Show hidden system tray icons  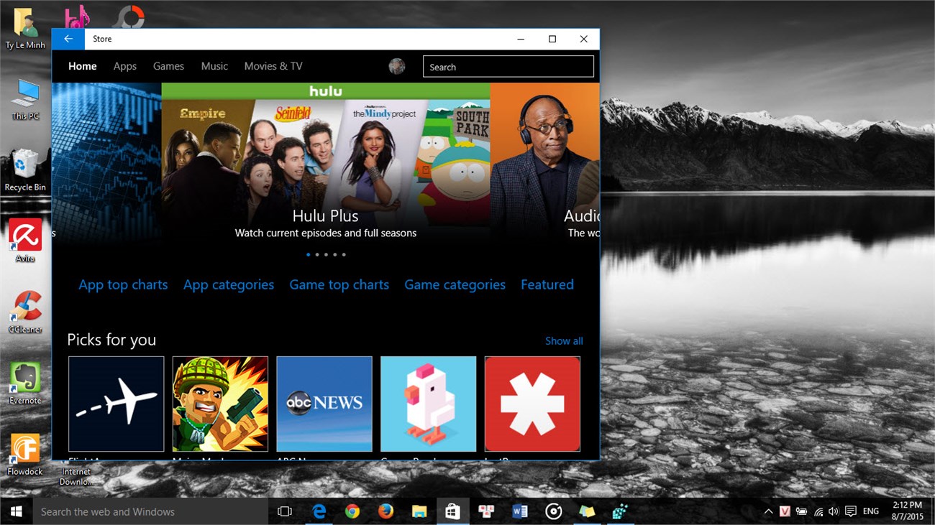[768, 511]
